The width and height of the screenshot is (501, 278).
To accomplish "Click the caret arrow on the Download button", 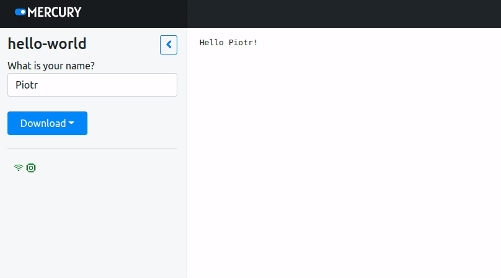I will pyautogui.click(x=71, y=123).
